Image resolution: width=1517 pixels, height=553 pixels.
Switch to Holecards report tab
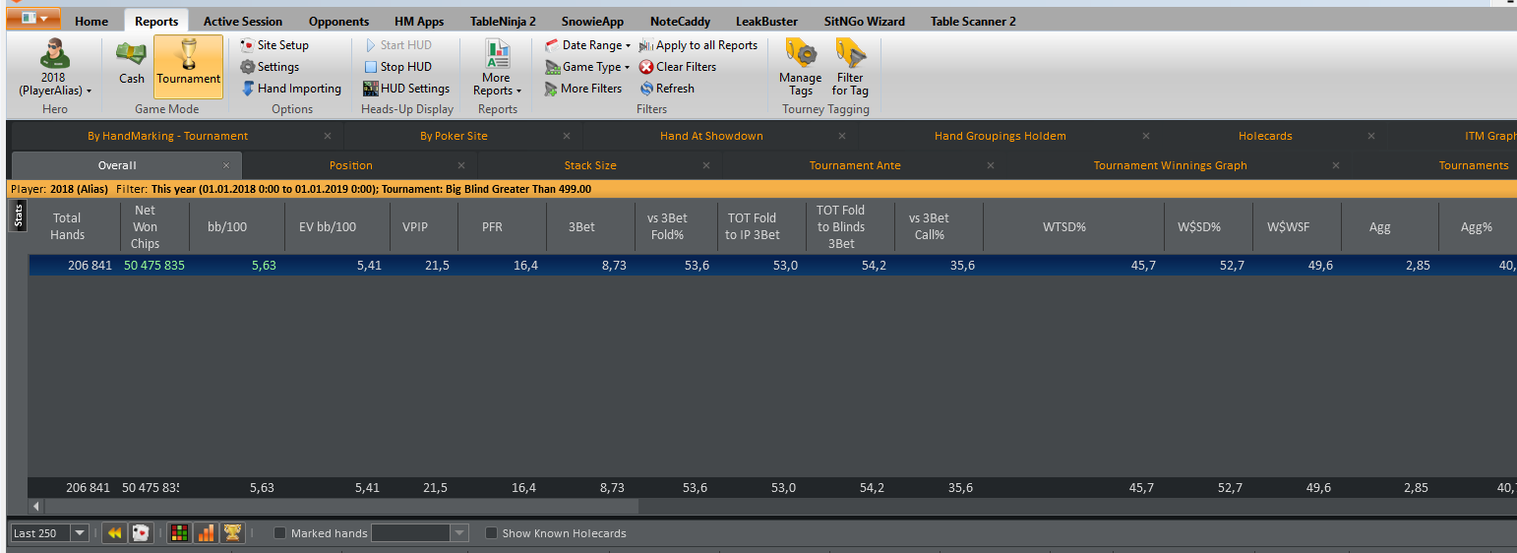coord(1265,136)
